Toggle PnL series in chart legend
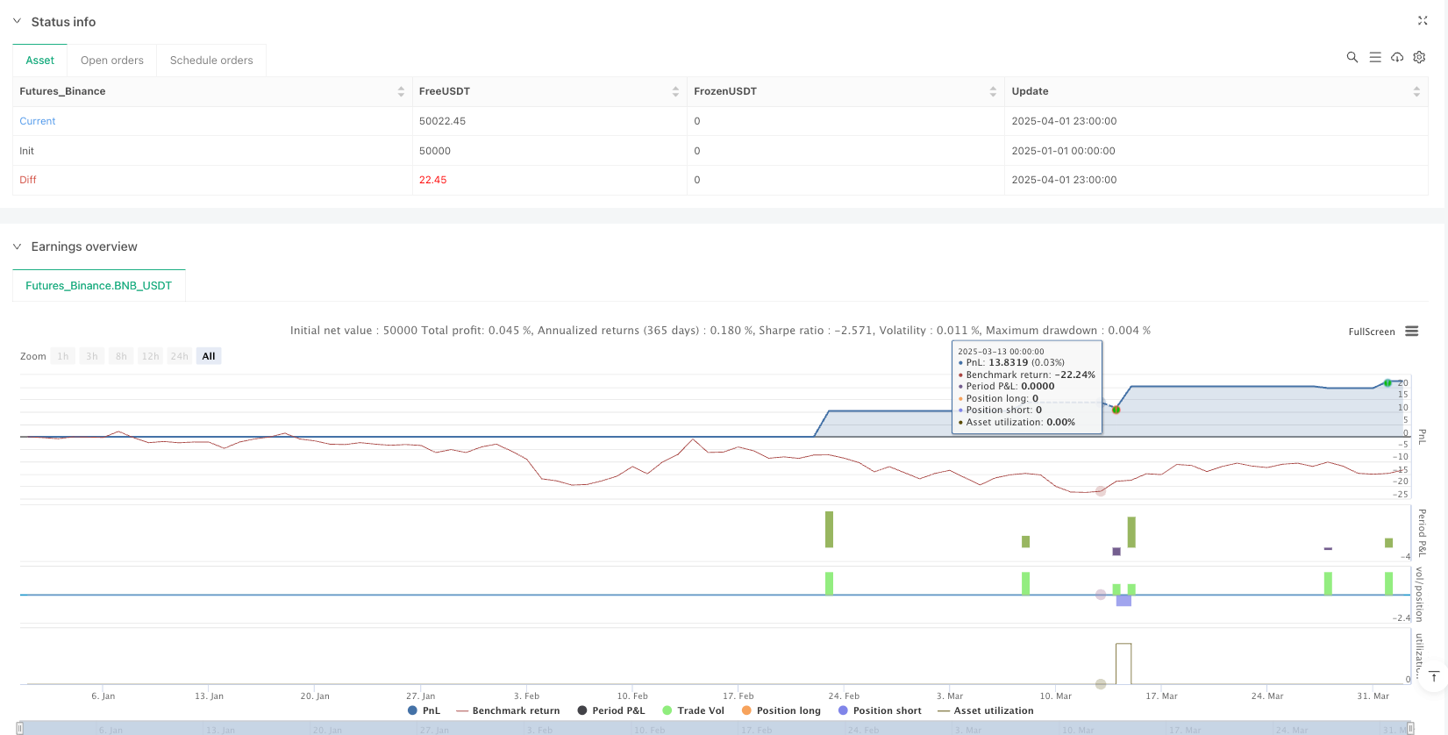This screenshot has height=735, width=1448. point(424,710)
